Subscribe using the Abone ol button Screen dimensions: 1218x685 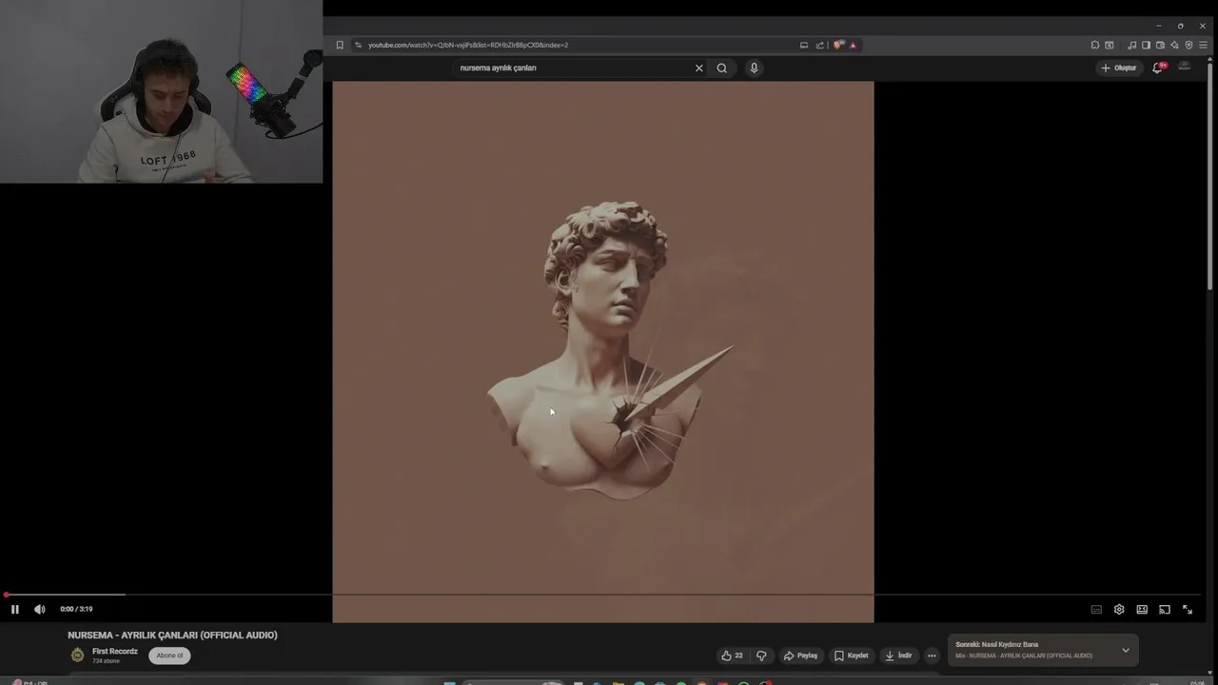(169, 656)
